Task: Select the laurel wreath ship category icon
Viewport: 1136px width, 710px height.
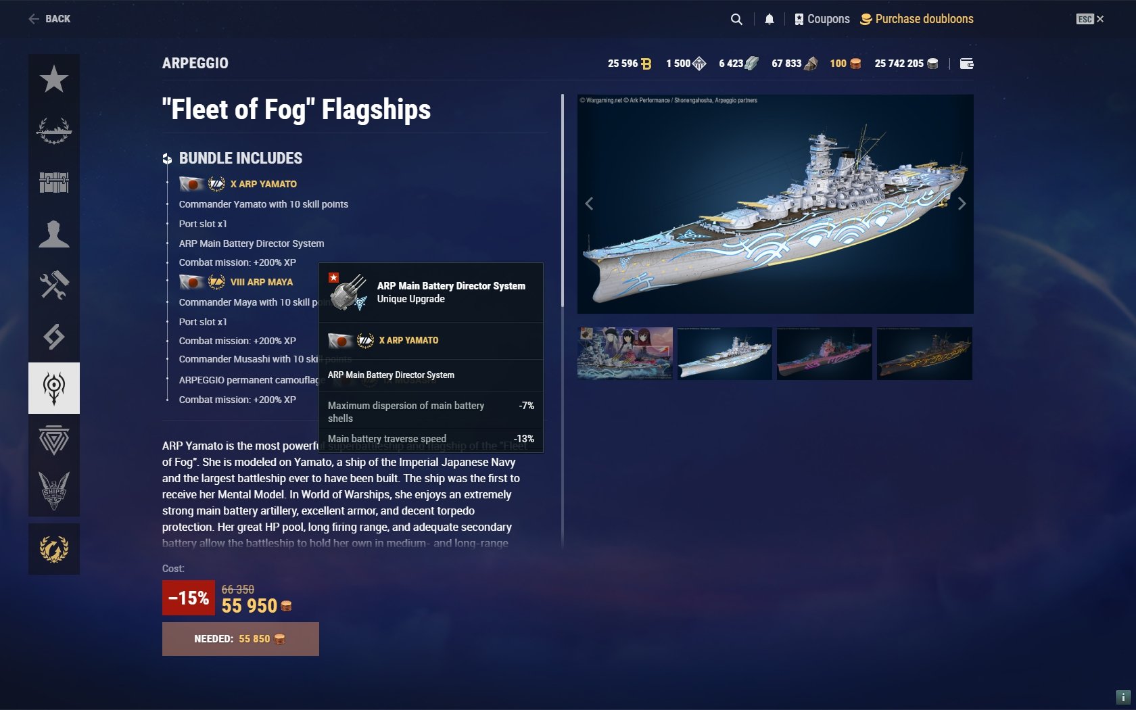Action: (54, 131)
